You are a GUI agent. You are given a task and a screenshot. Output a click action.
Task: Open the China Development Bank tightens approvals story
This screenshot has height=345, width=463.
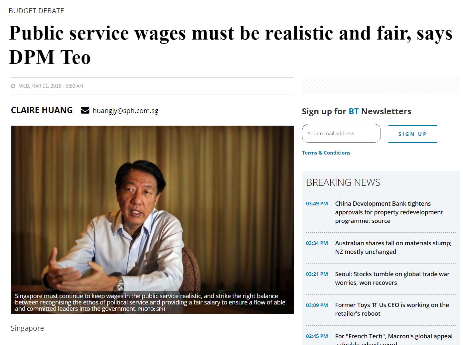(x=389, y=212)
